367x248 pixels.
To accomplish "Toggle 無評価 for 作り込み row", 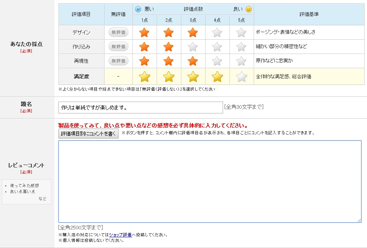I will 118,46.
